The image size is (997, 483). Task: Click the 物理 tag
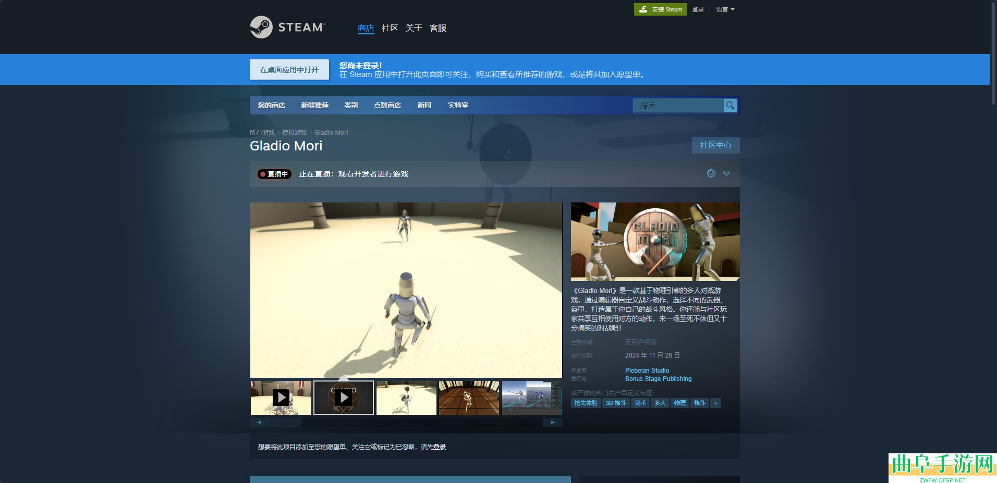point(680,403)
